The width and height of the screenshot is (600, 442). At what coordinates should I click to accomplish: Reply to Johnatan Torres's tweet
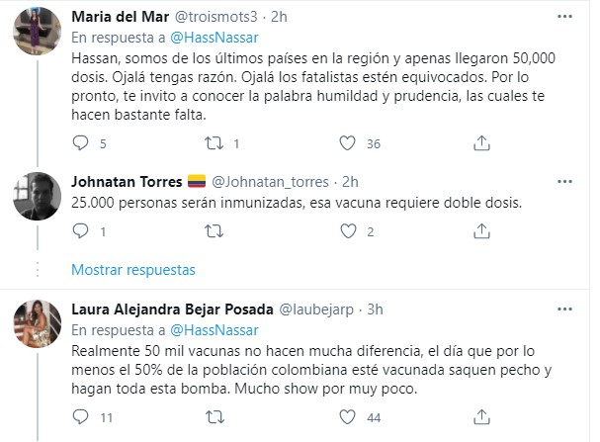pyautogui.click(x=83, y=232)
